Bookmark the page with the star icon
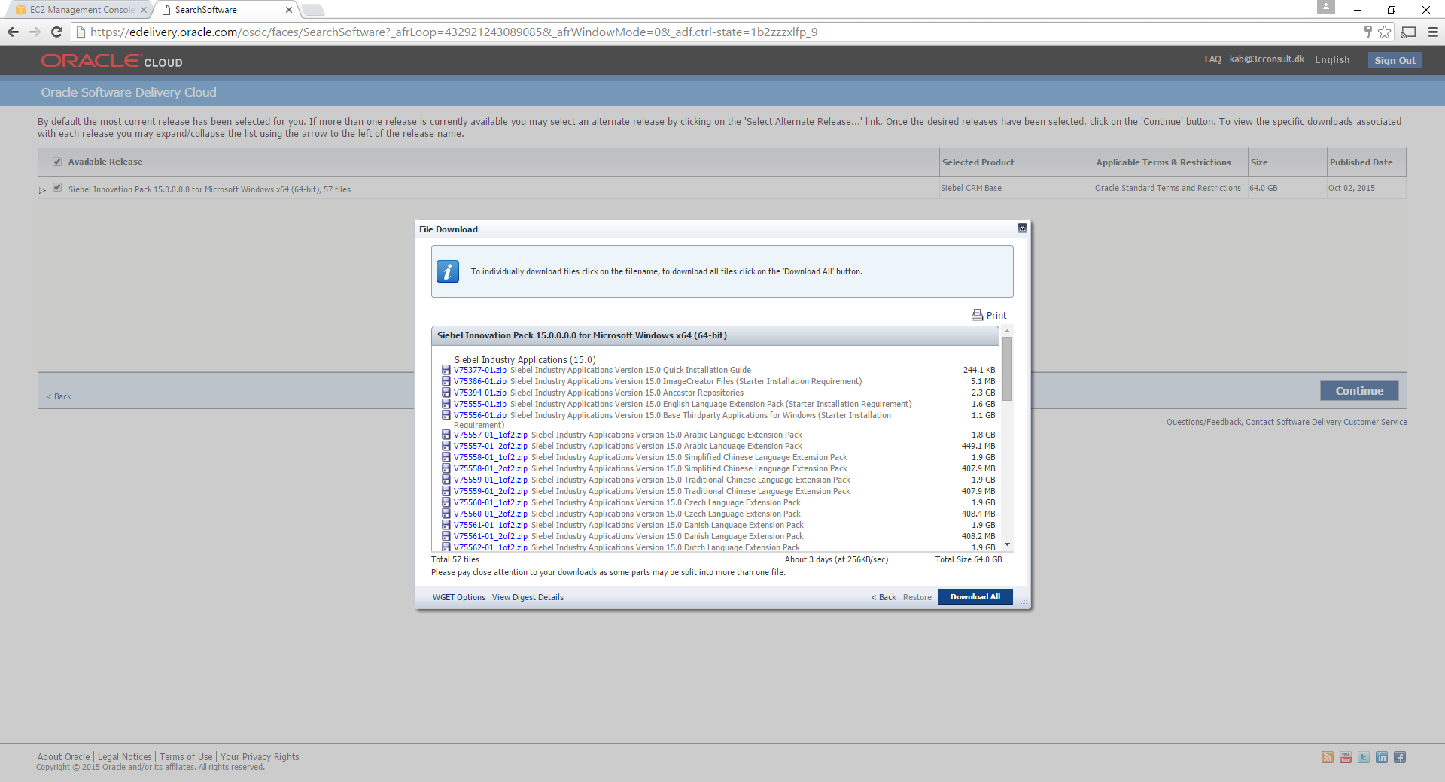This screenshot has height=782, width=1445. click(1385, 32)
